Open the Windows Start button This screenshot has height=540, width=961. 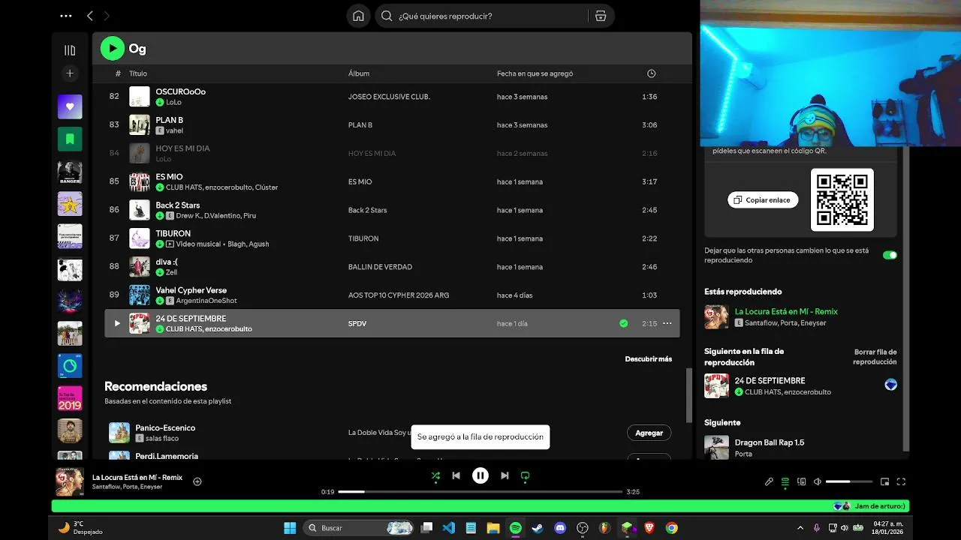tap(290, 528)
